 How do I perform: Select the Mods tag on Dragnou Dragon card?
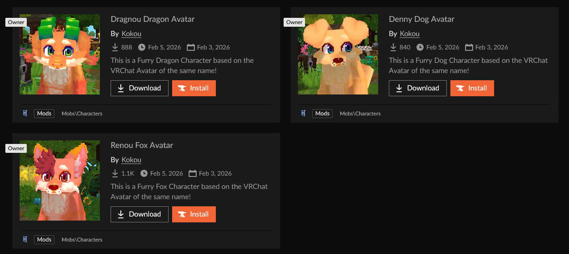coord(44,114)
